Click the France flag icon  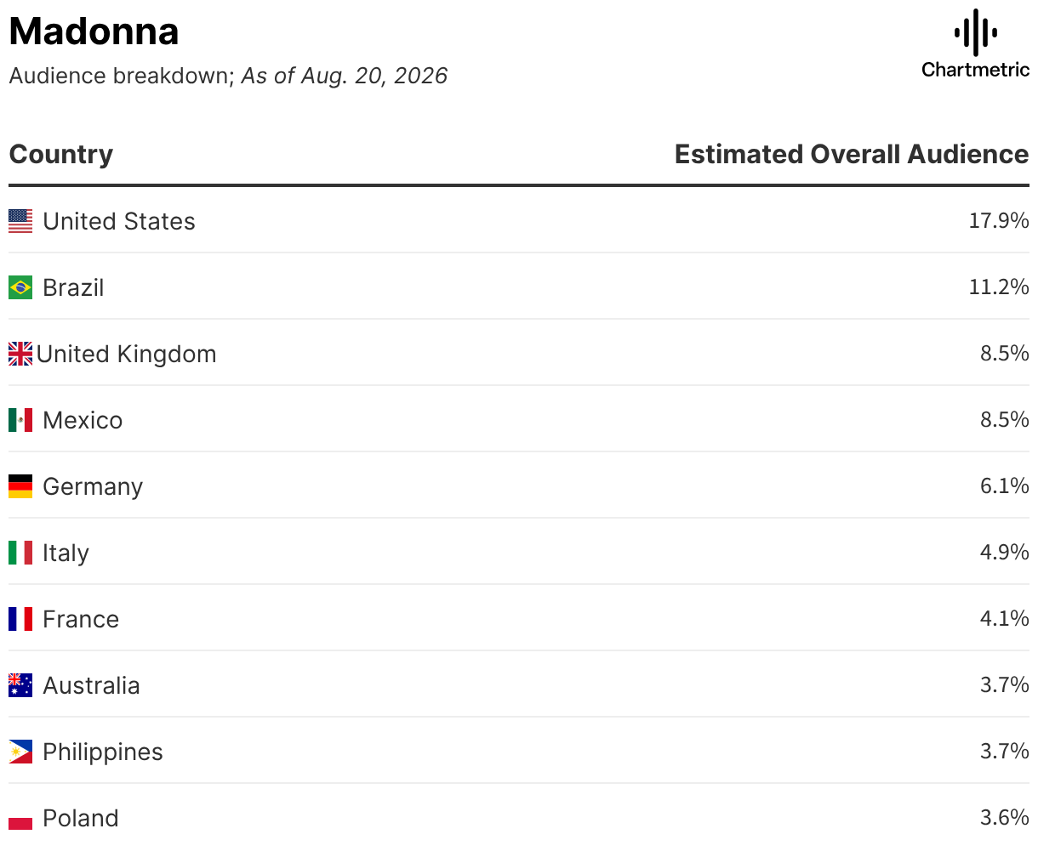point(20,619)
